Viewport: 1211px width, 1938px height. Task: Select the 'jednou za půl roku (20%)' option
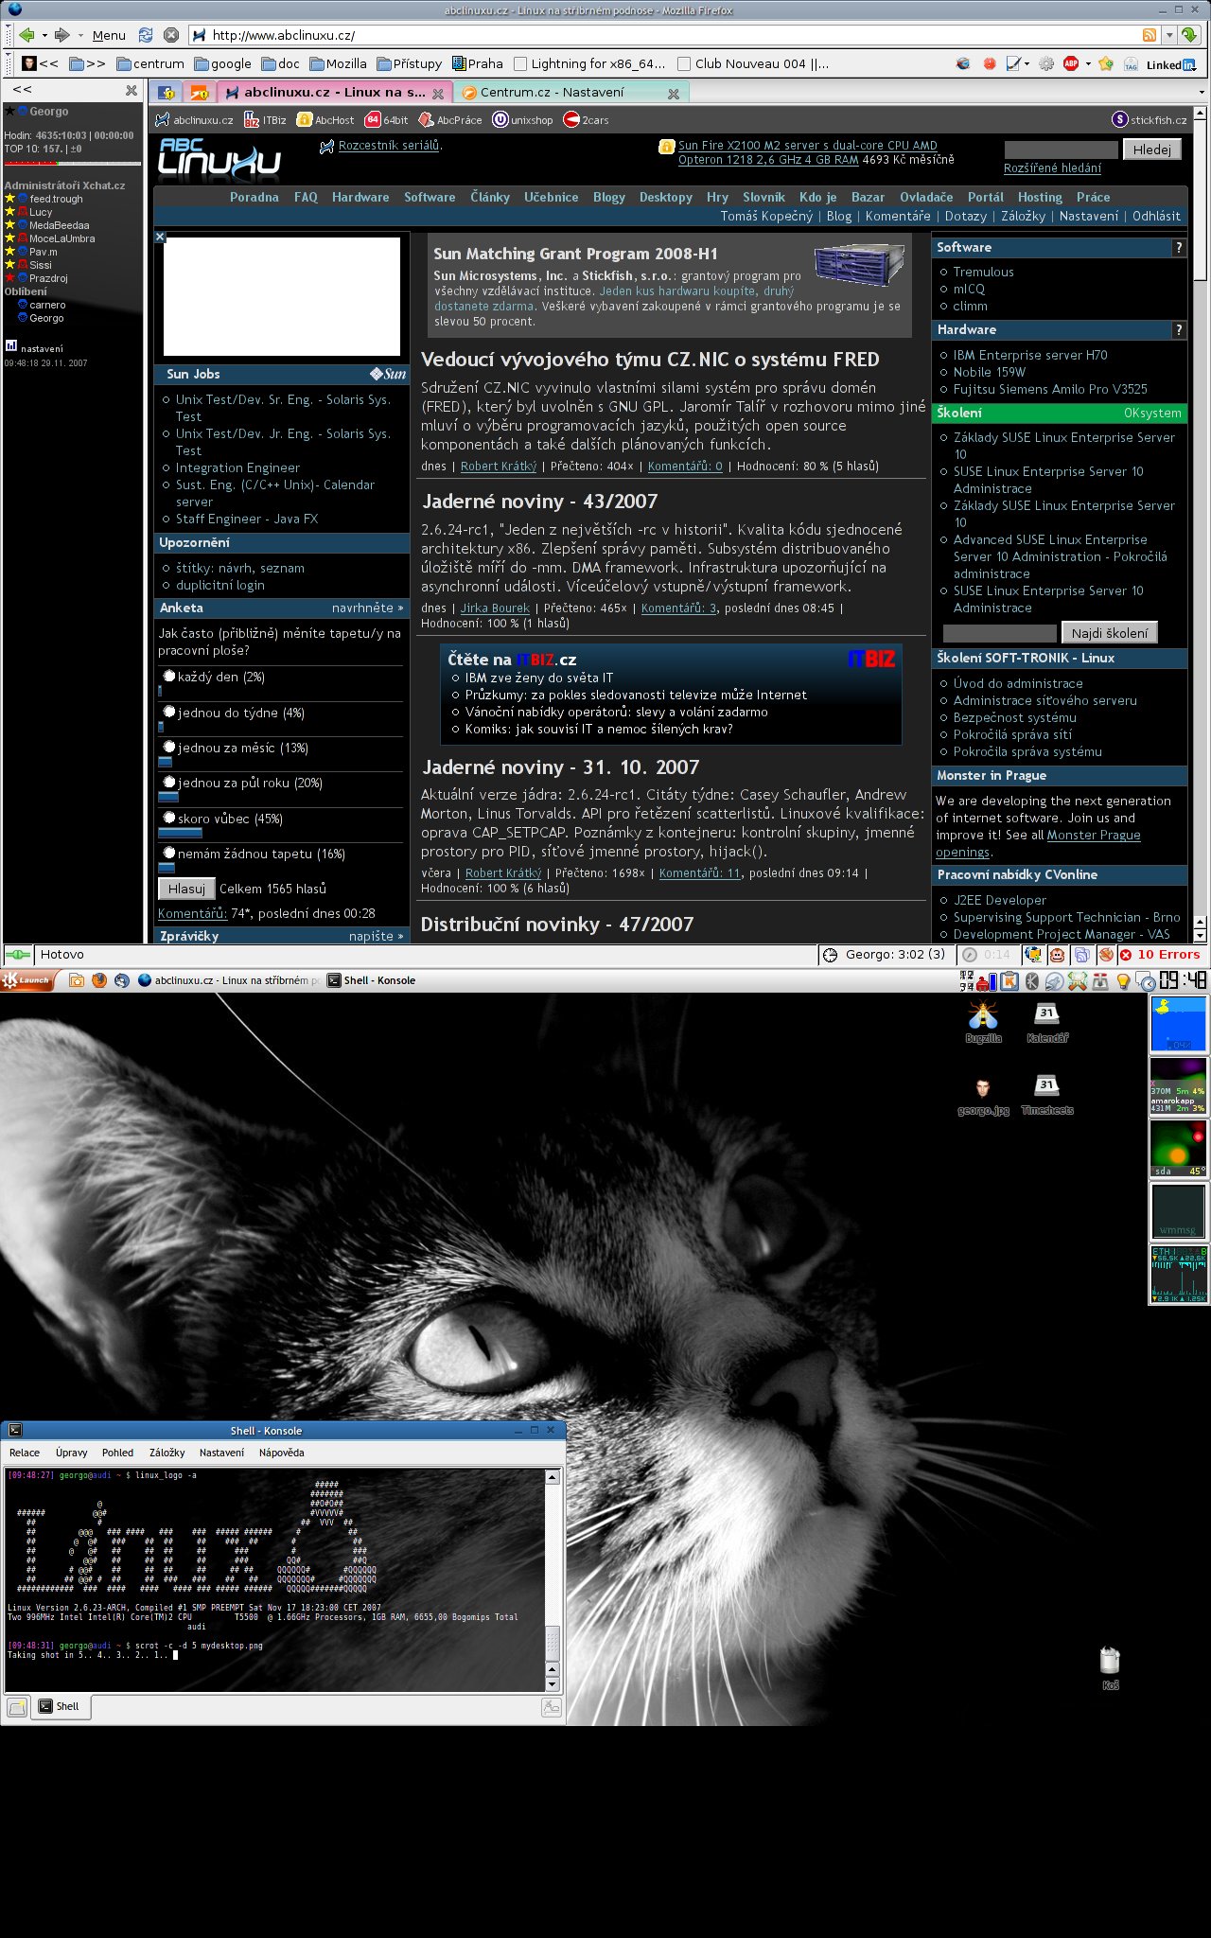pos(169,782)
